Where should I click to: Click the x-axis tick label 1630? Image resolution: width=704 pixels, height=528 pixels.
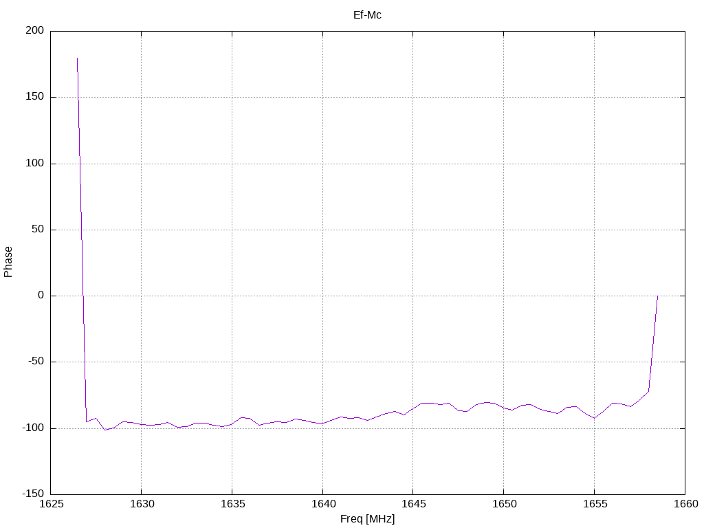[142, 504]
